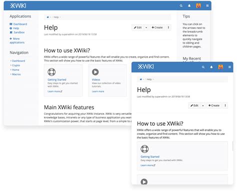Image resolution: width=237 pixels, height=191 pixels.
Task: Click Tips panel heading
Action: pos(186,16)
